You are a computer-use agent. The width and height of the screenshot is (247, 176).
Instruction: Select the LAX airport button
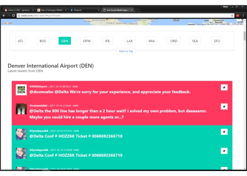(x=130, y=41)
